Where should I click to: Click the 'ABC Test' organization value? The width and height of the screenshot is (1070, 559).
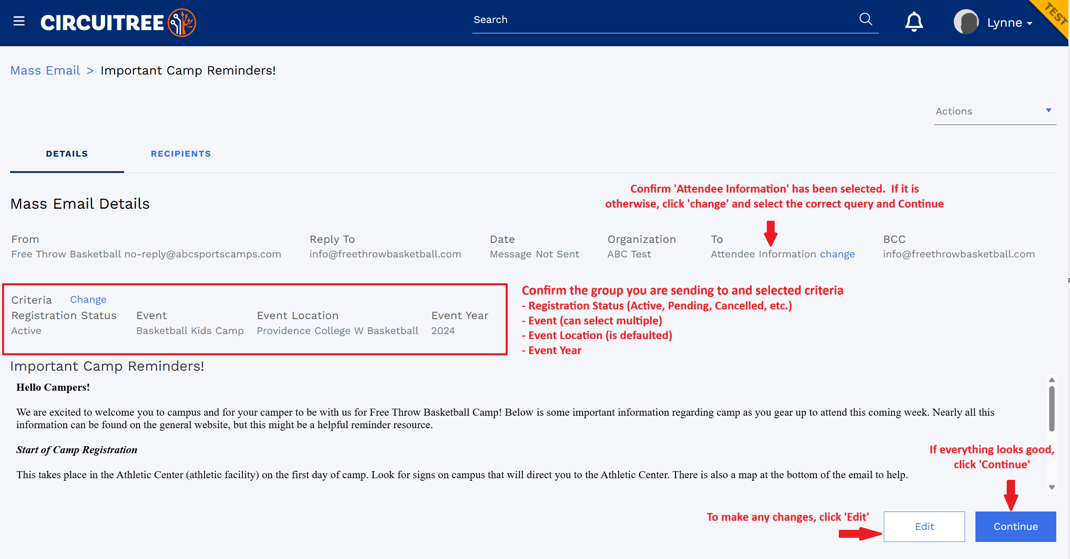pos(629,254)
